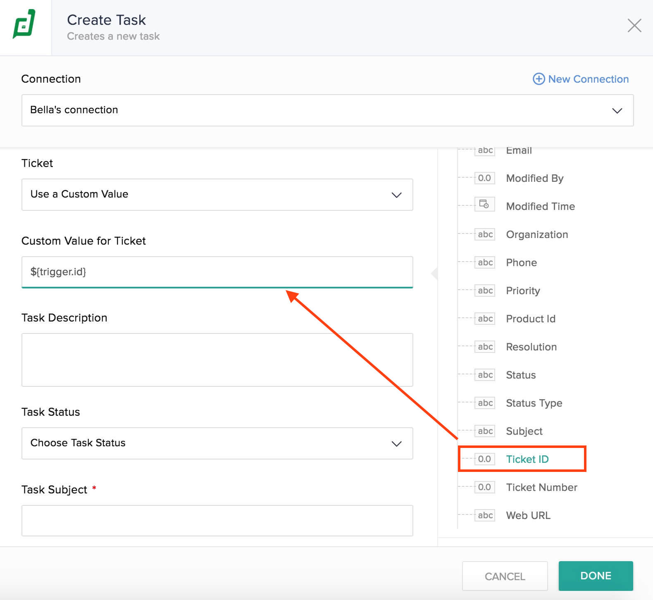Image resolution: width=653 pixels, height=600 pixels.
Task: Select the Priority field from the list
Action: pos(523,291)
